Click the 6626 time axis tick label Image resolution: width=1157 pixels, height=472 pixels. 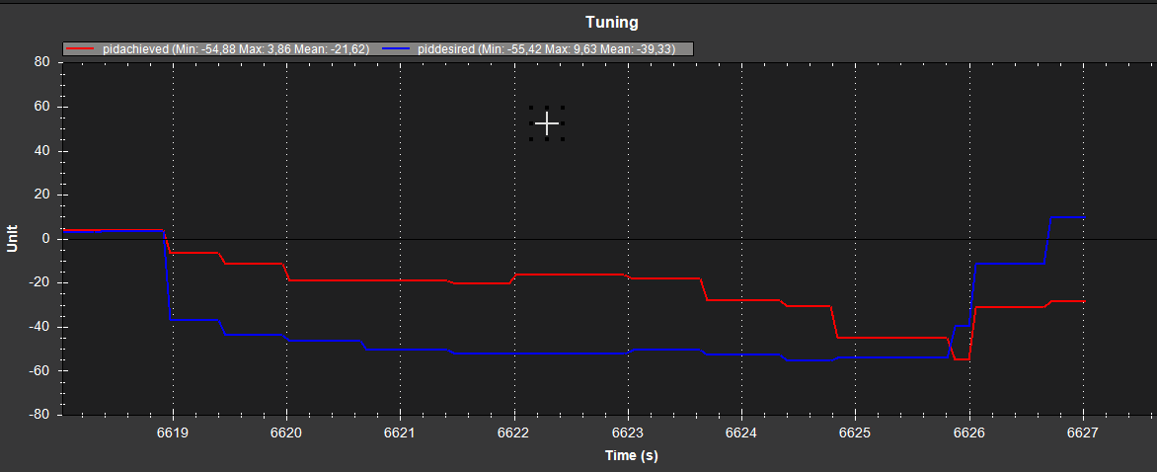(x=968, y=433)
